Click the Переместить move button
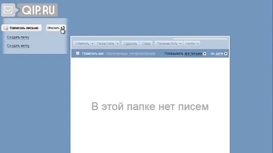The image size is (273, 153). coord(167,43)
